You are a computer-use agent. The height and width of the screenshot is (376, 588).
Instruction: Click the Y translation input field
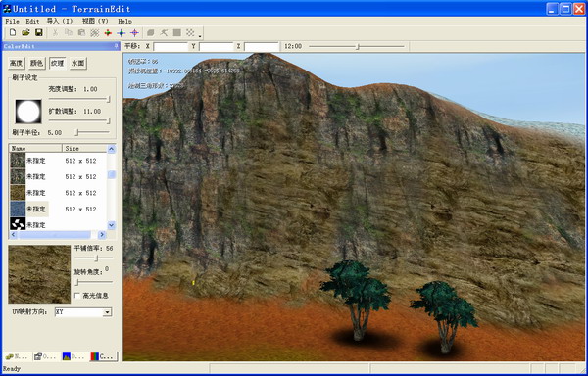[216, 46]
